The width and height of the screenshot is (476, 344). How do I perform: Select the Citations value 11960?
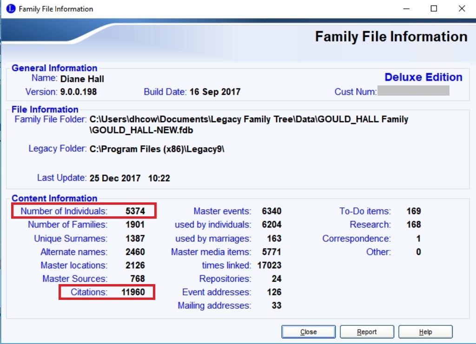coord(133,292)
